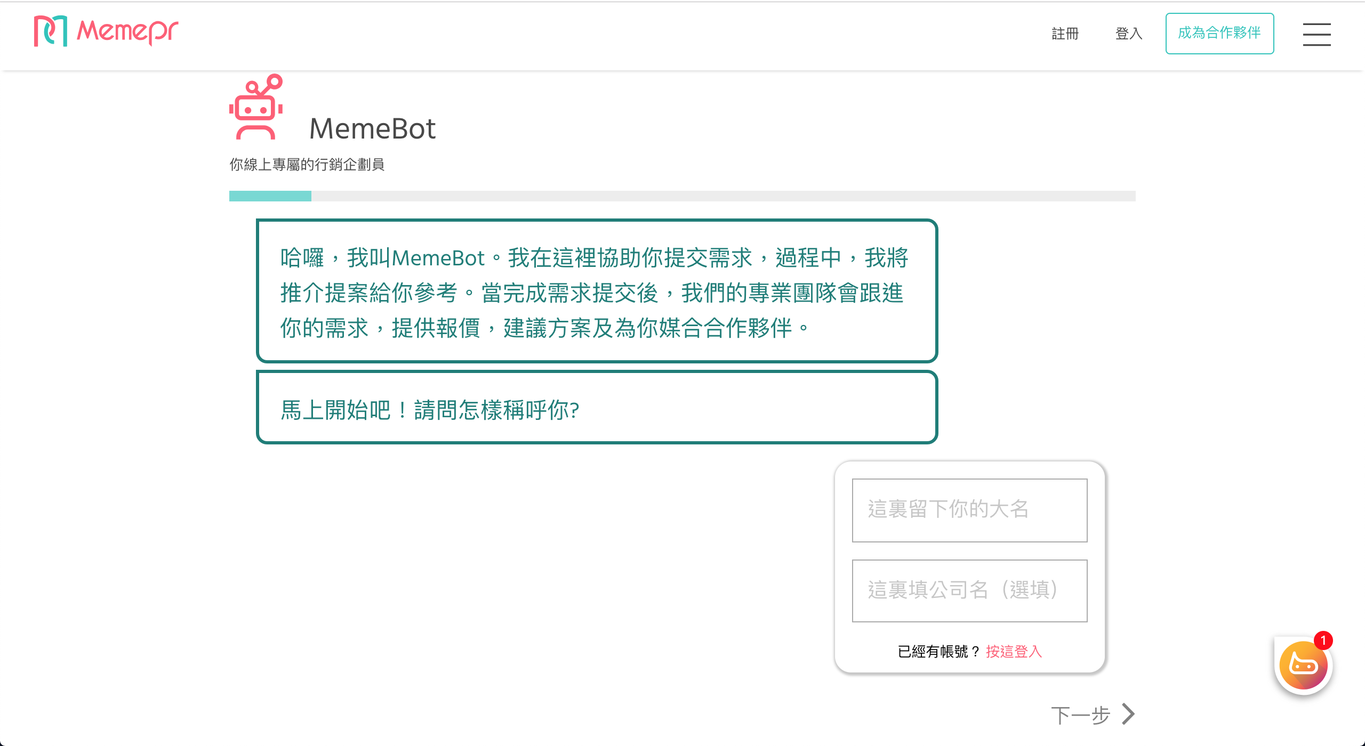Viewport: 1365px width, 746px height.
Task: Open the hamburger menu
Action: (1316, 34)
